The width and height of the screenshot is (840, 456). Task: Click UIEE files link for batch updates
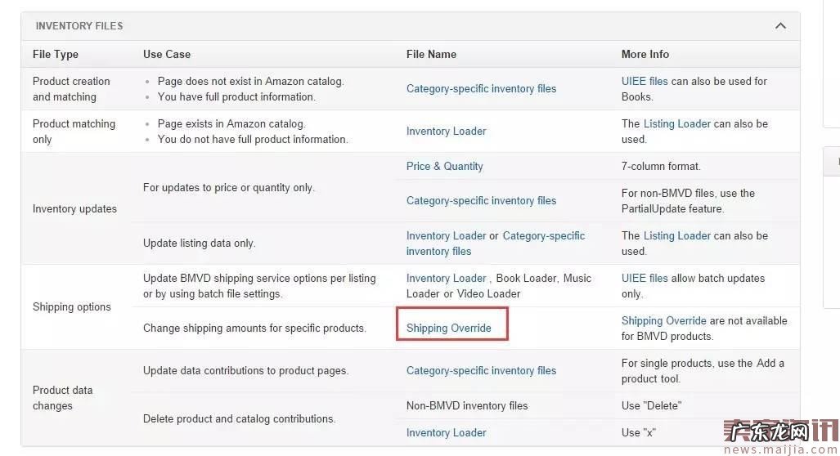[645, 278]
